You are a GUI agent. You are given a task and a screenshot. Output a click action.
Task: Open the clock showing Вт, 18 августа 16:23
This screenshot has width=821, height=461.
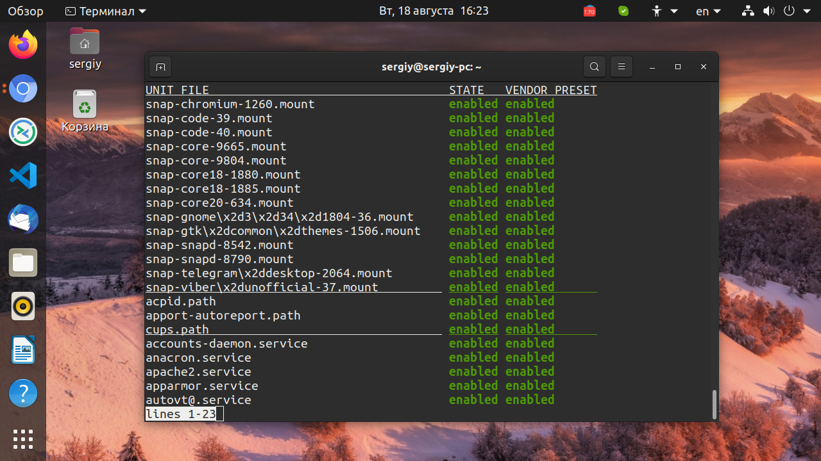[434, 11]
